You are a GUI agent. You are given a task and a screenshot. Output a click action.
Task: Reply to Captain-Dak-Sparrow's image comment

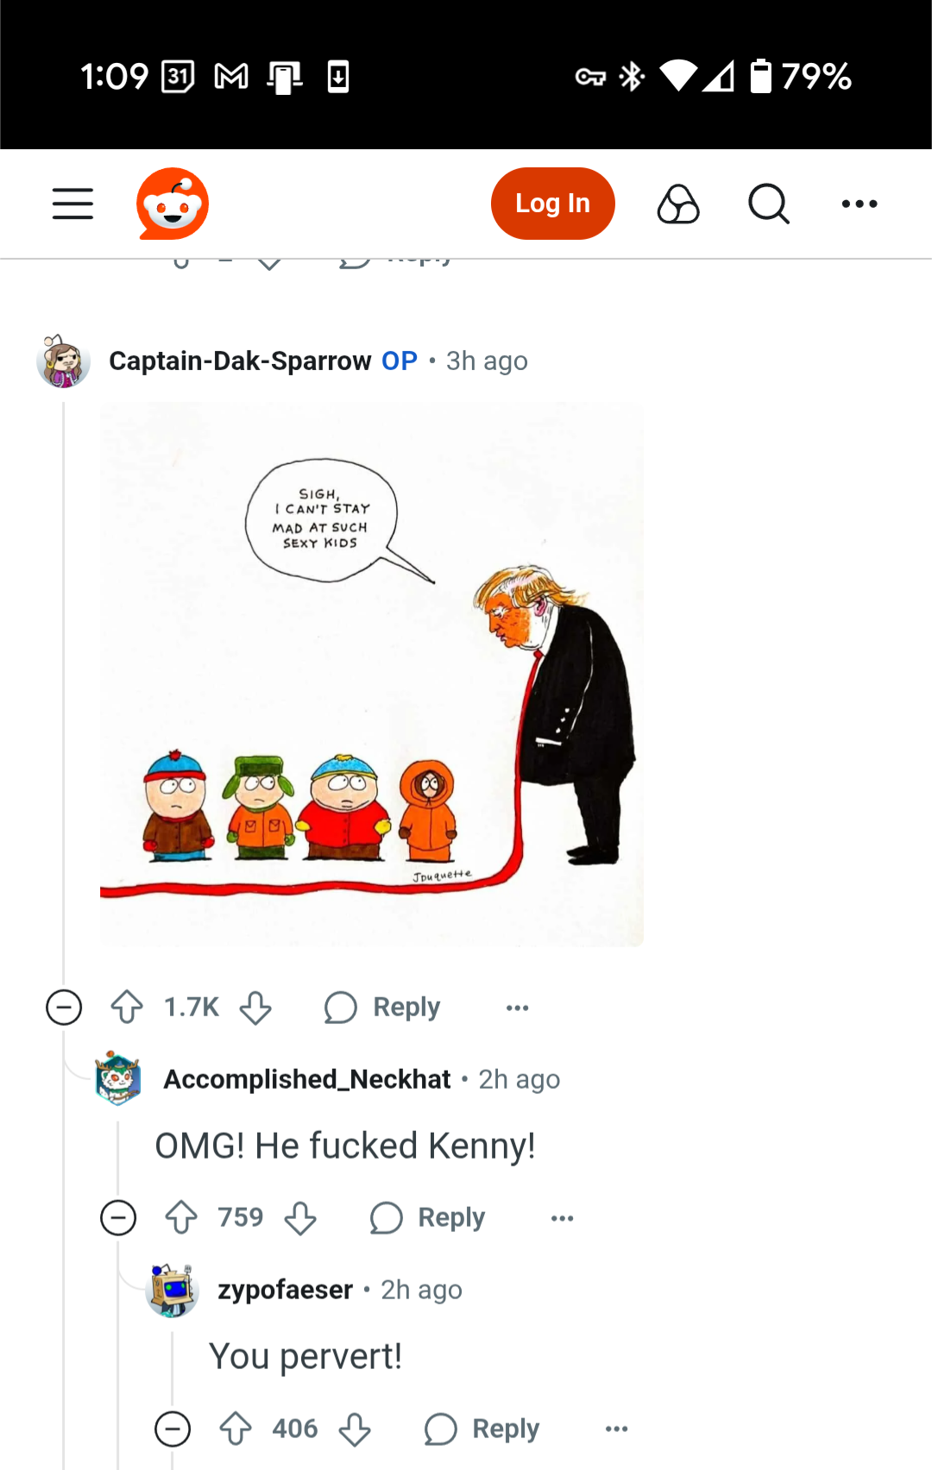[x=383, y=1007]
